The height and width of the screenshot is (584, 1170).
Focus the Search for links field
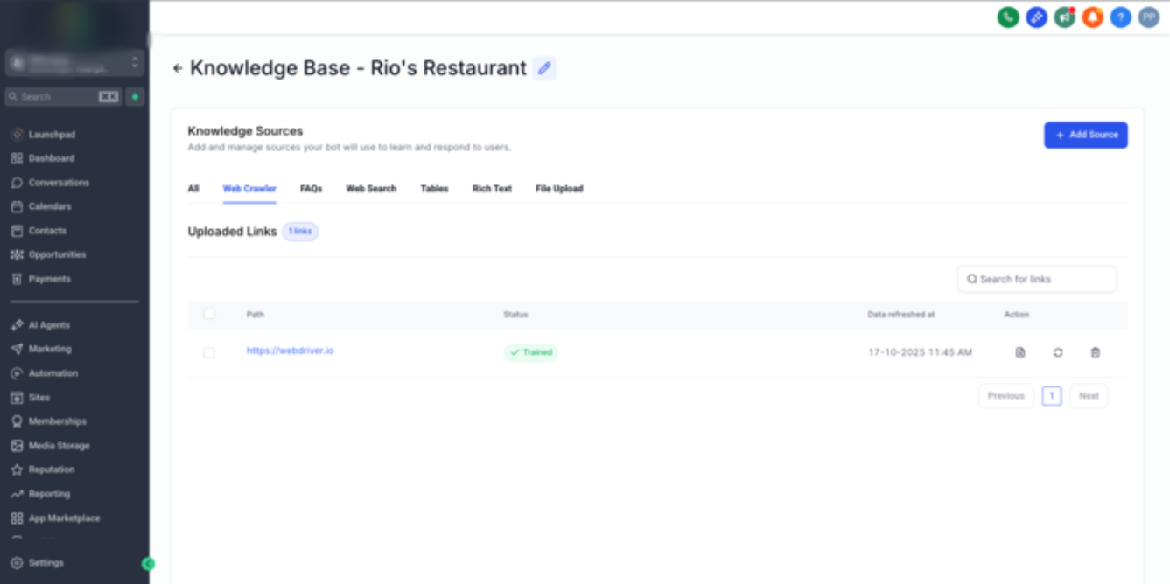click(x=1037, y=279)
